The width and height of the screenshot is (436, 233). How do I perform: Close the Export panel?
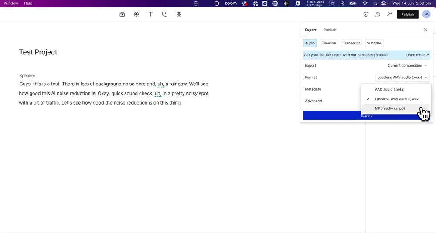click(426, 30)
